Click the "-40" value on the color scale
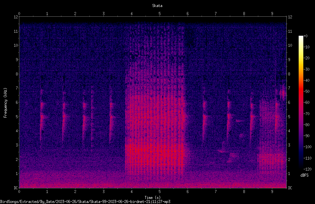 coord(306,80)
